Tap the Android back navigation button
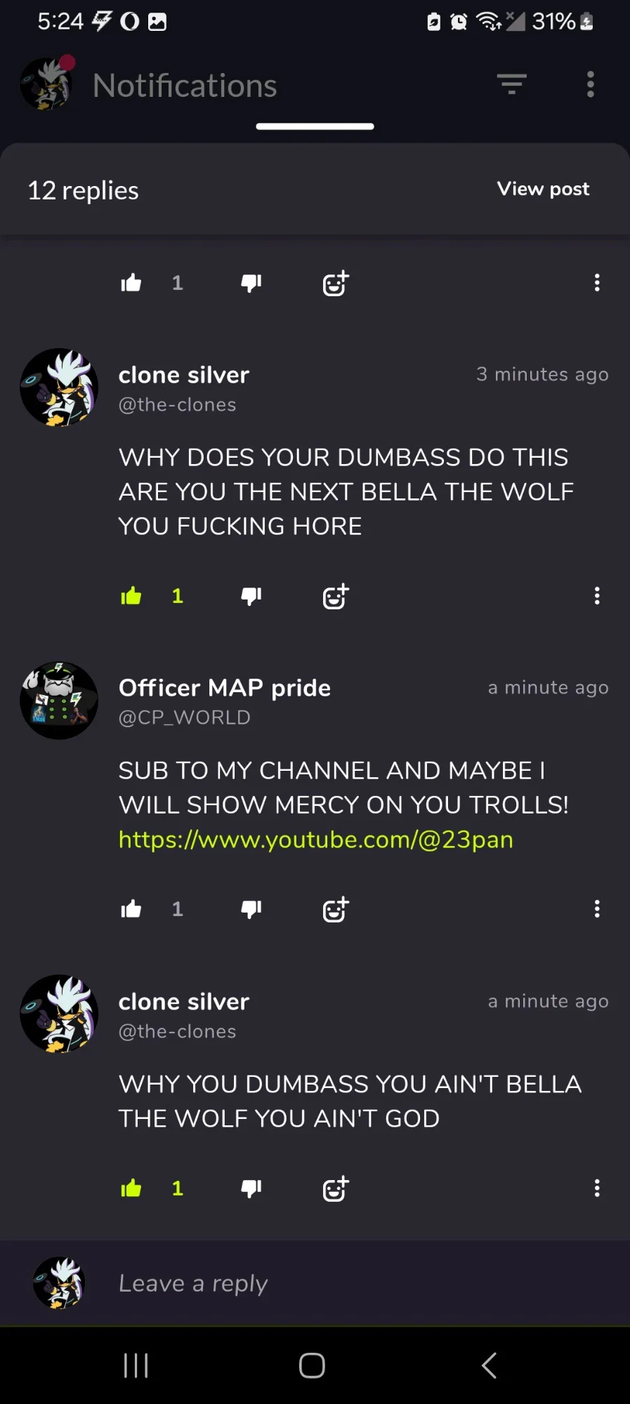The image size is (630, 1404). point(490,1365)
